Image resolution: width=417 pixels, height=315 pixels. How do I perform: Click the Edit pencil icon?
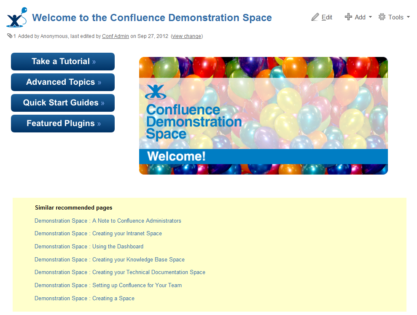click(x=315, y=17)
